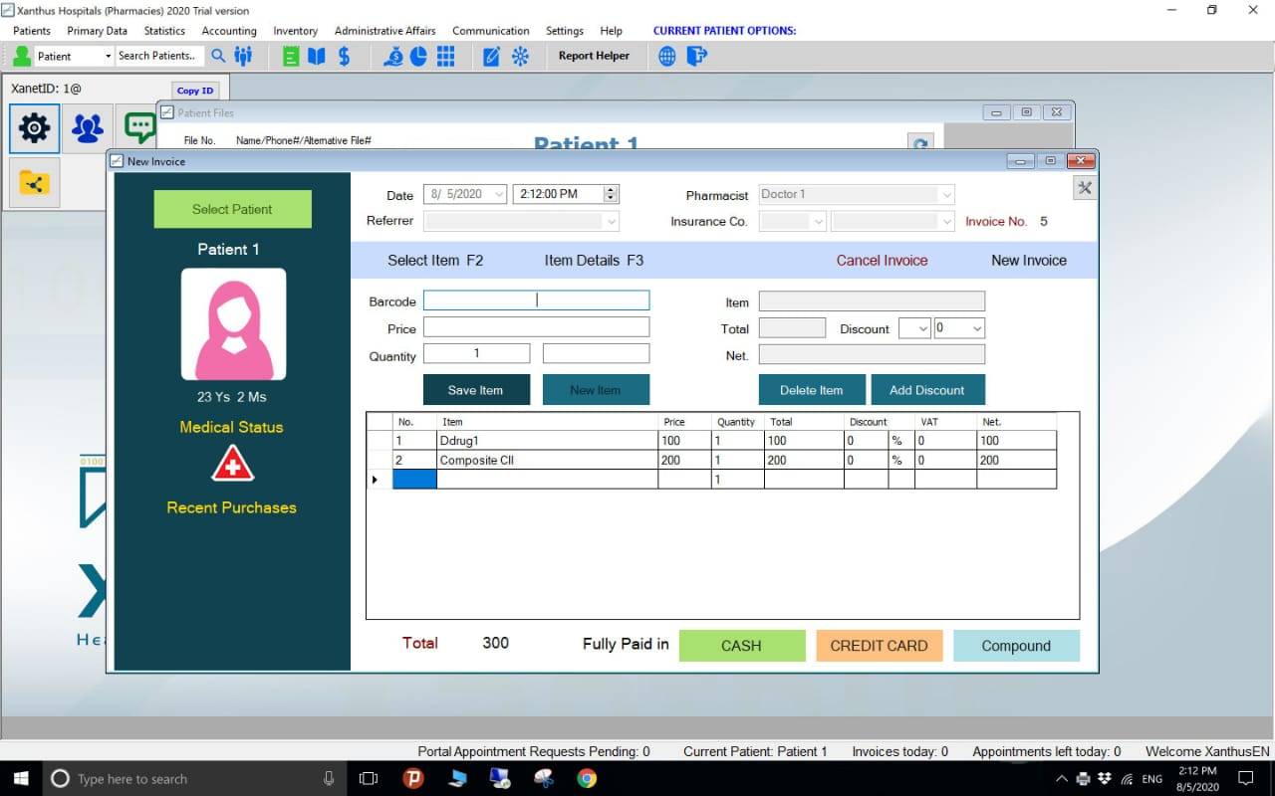Pay with the green CASH button
The width and height of the screenshot is (1275, 796).
click(741, 646)
